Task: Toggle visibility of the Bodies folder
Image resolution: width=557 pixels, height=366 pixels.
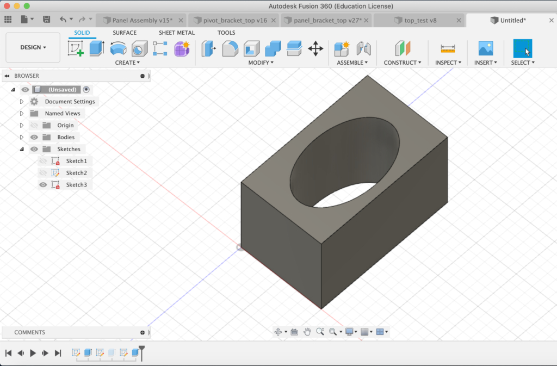Action: (34, 137)
